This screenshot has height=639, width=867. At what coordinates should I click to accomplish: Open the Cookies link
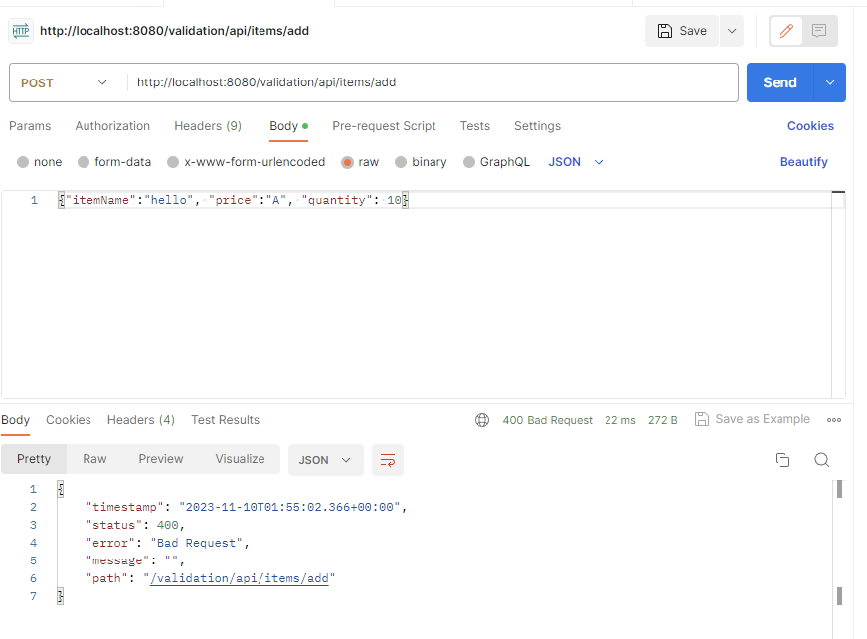(810, 126)
